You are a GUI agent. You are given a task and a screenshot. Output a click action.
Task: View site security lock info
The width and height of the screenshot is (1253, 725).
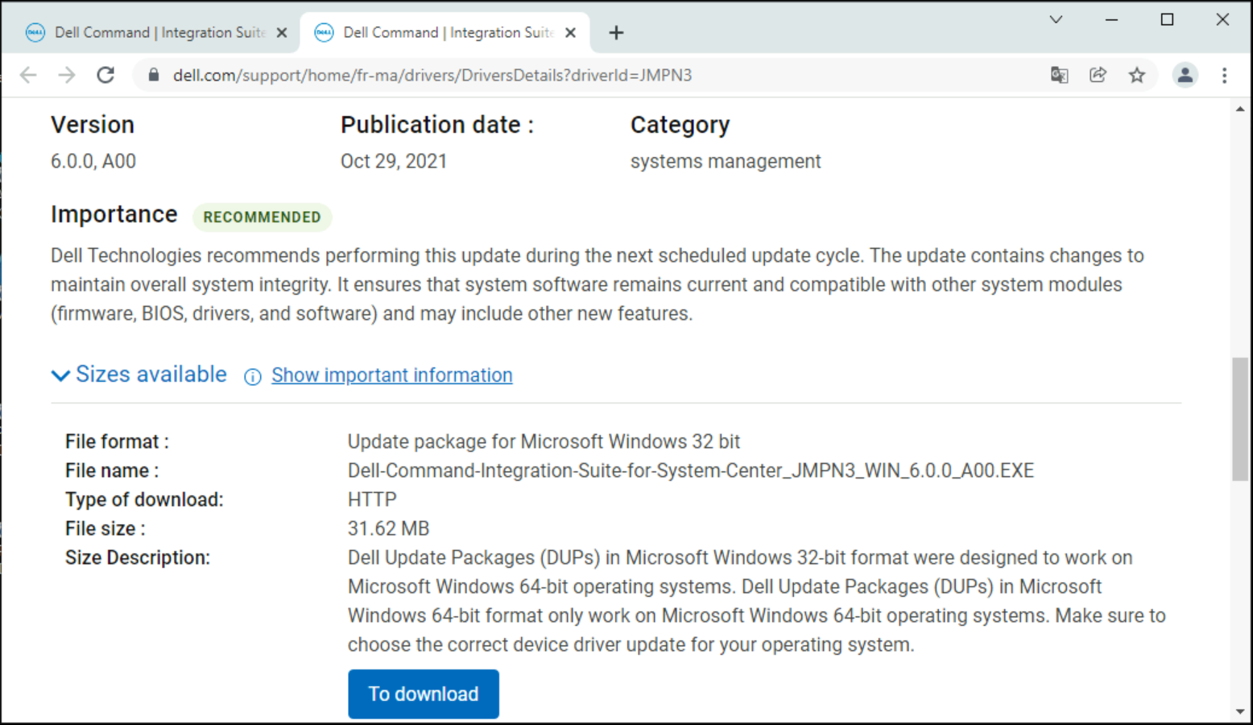[x=154, y=75]
